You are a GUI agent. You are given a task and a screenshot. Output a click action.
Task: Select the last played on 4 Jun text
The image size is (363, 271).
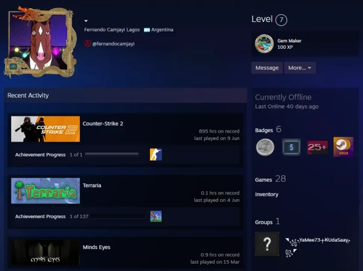(217, 200)
